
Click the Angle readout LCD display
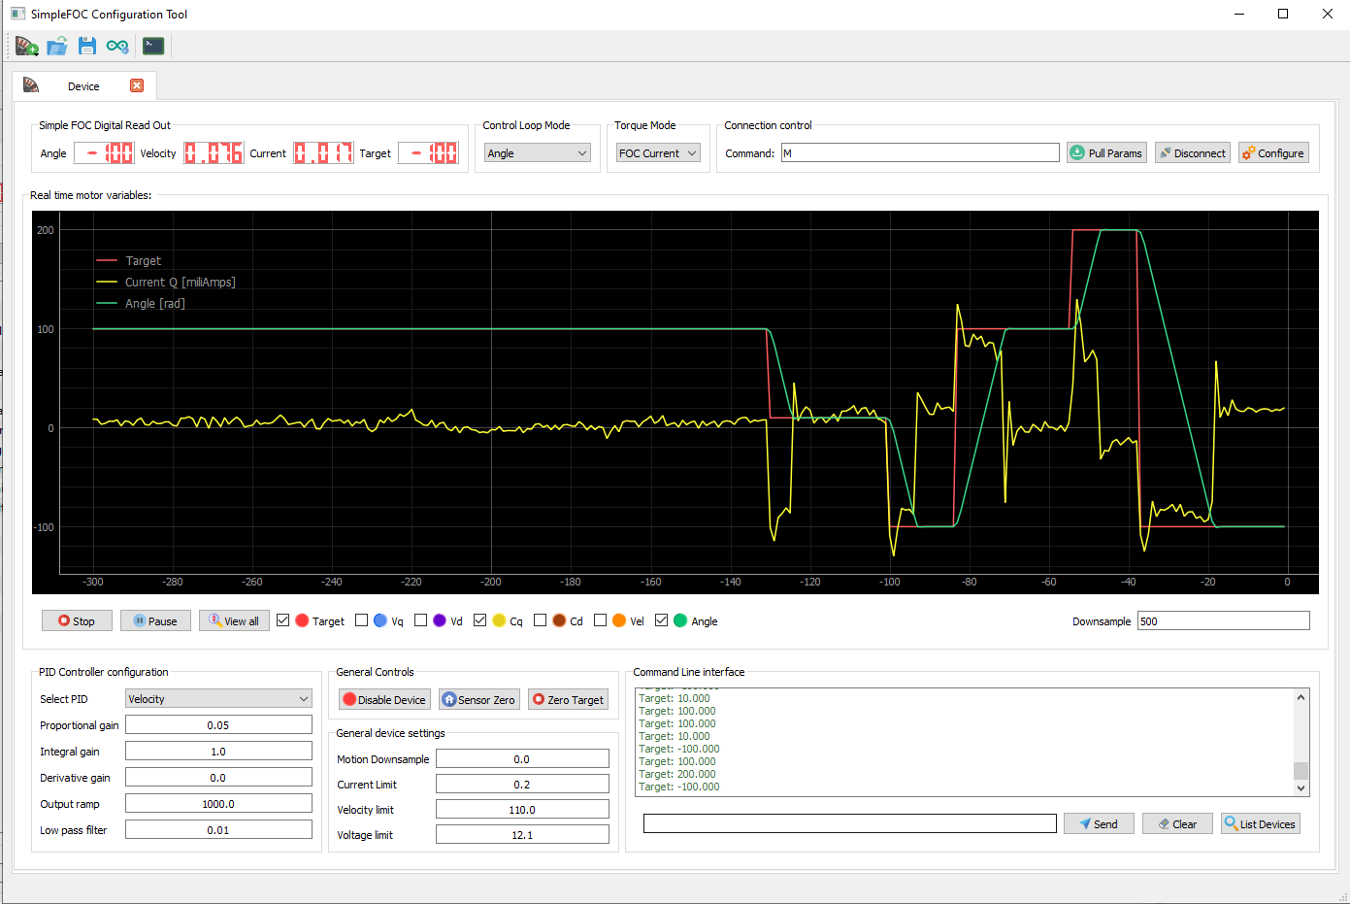click(x=105, y=153)
